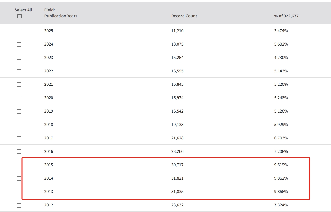
Task: Tick the Select All checkbox
Action: tap(19, 16)
